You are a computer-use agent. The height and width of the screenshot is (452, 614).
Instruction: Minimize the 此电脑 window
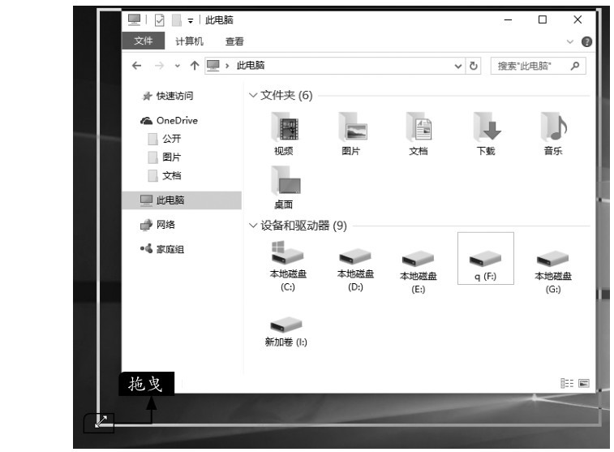[x=509, y=19]
